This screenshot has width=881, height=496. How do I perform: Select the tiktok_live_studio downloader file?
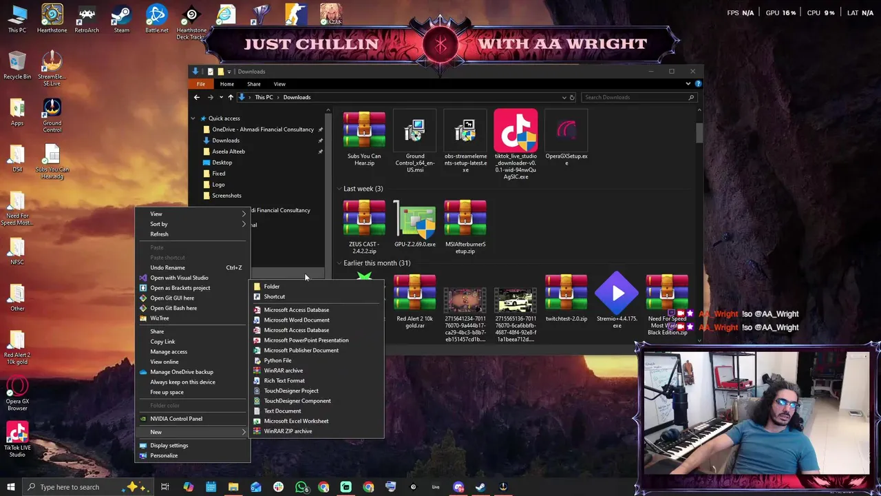click(516, 144)
